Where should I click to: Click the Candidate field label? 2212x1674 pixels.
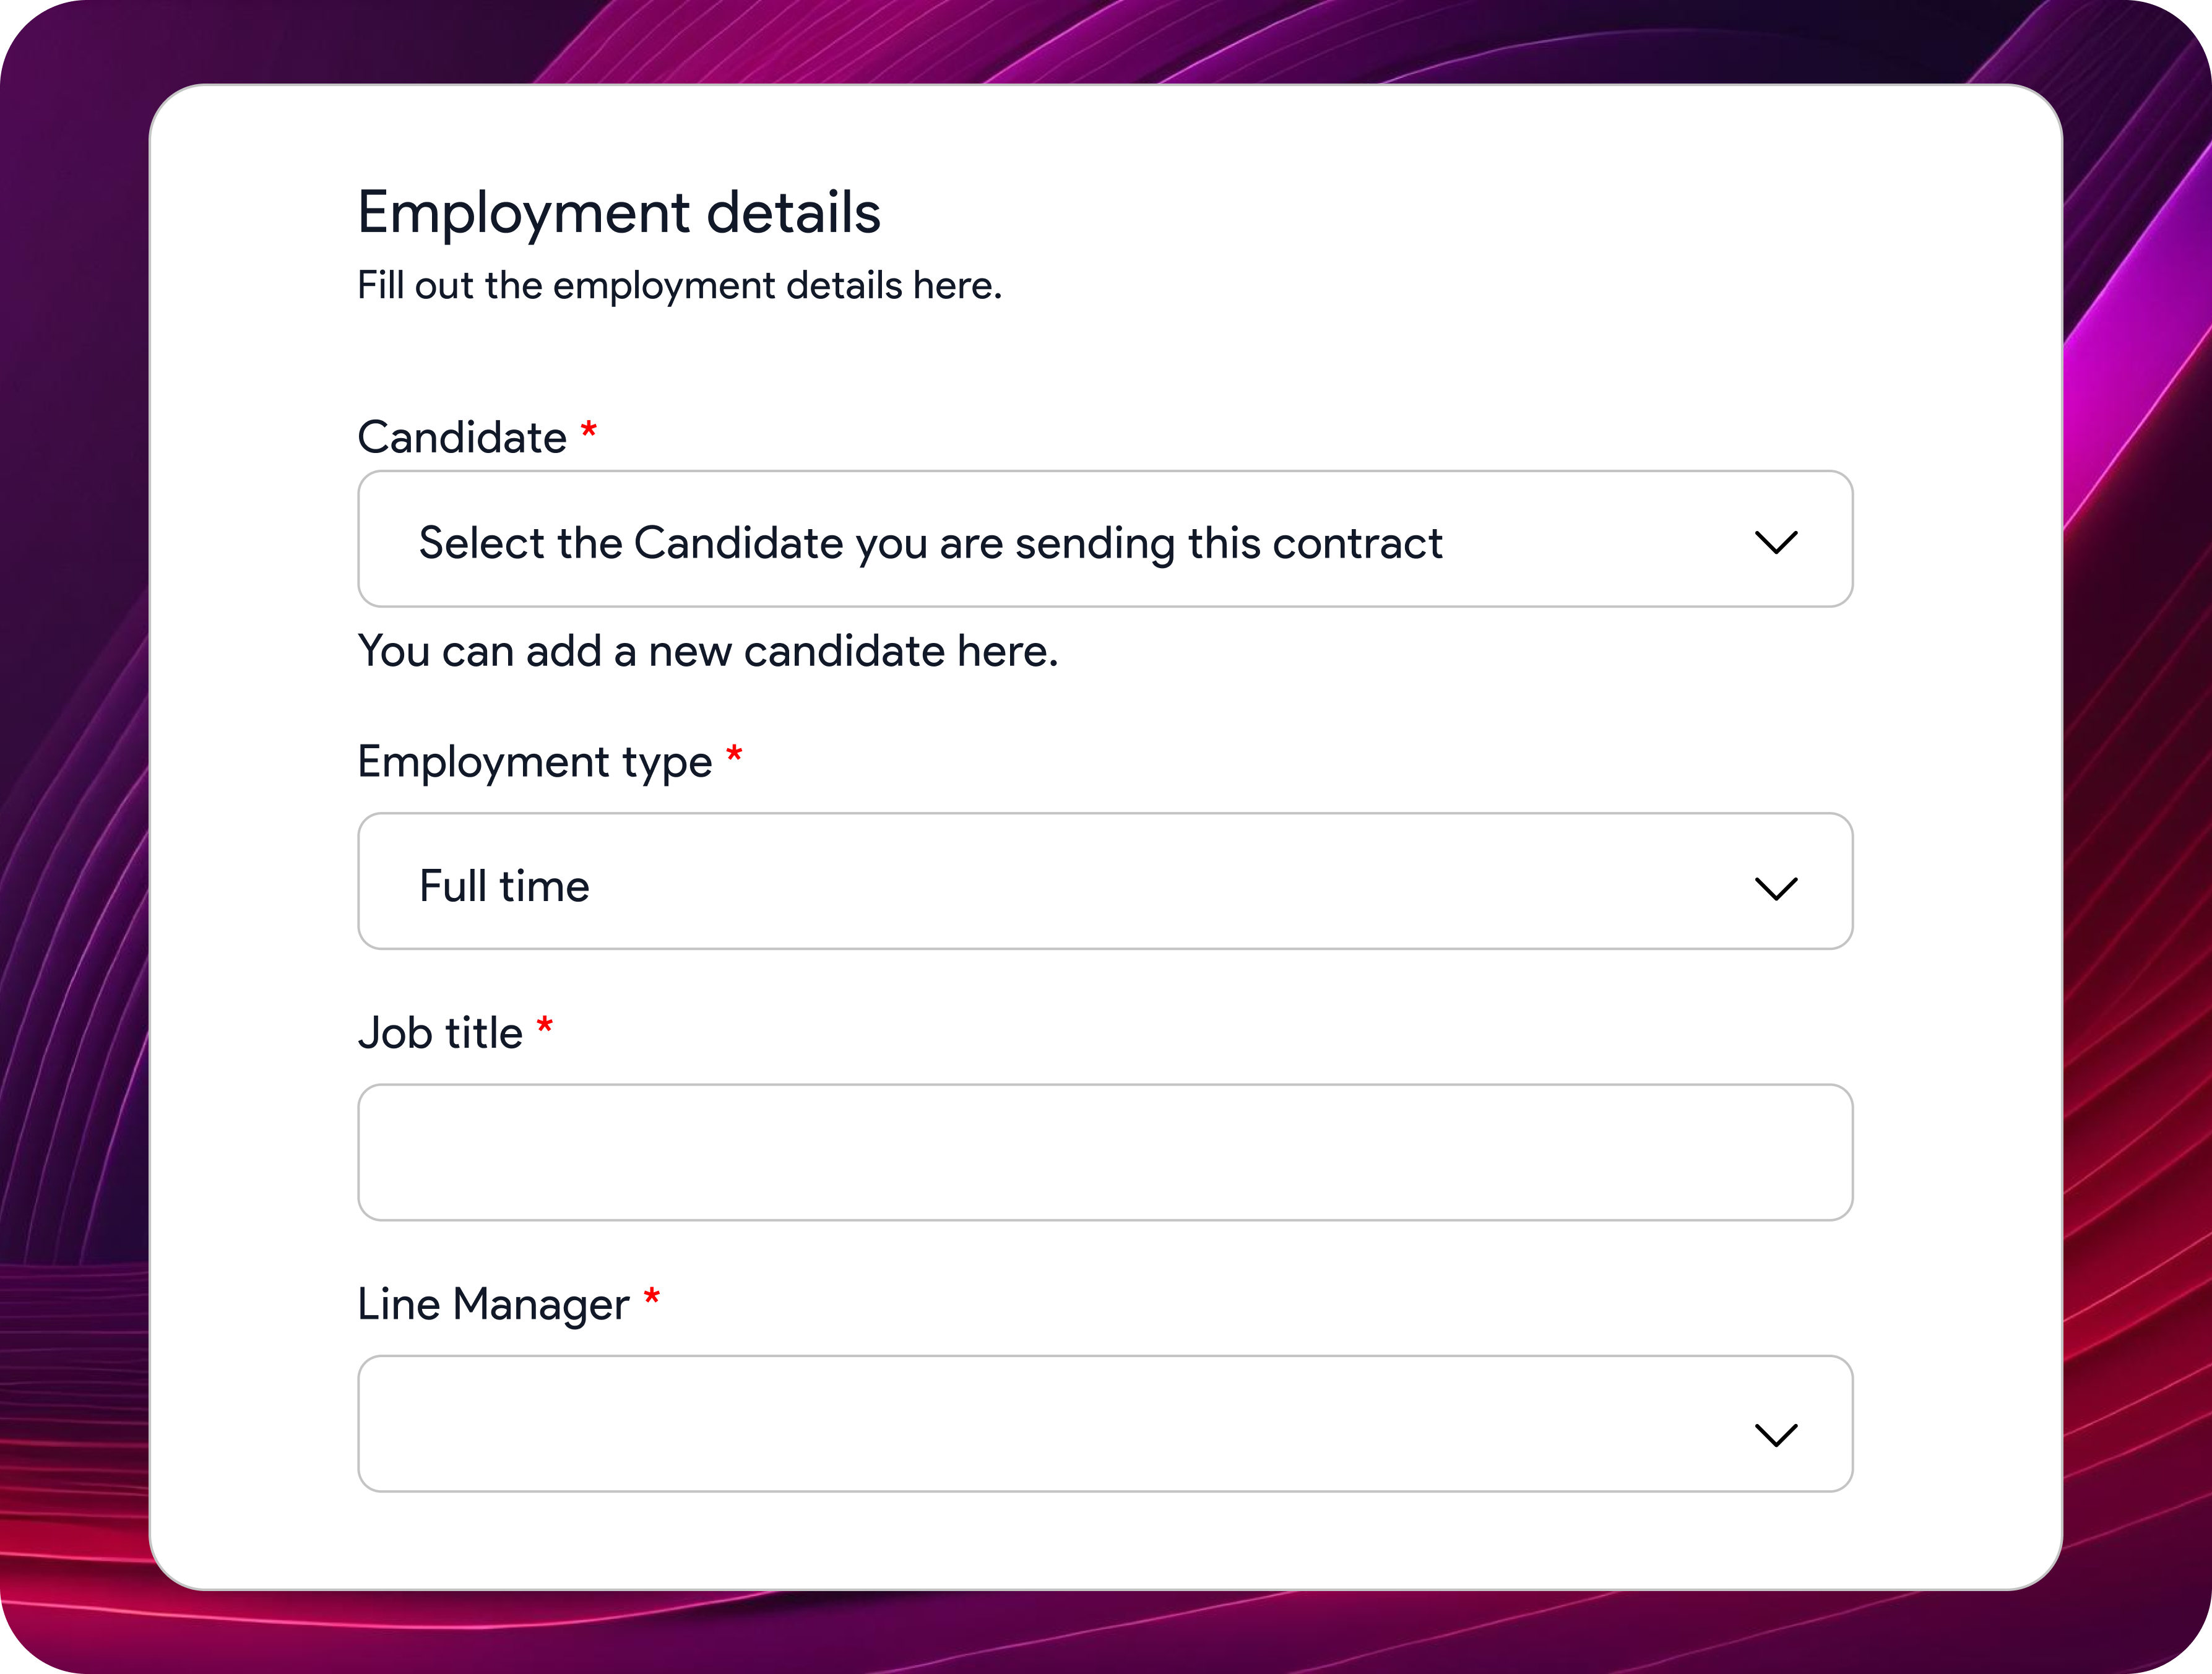tap(462, 437)
